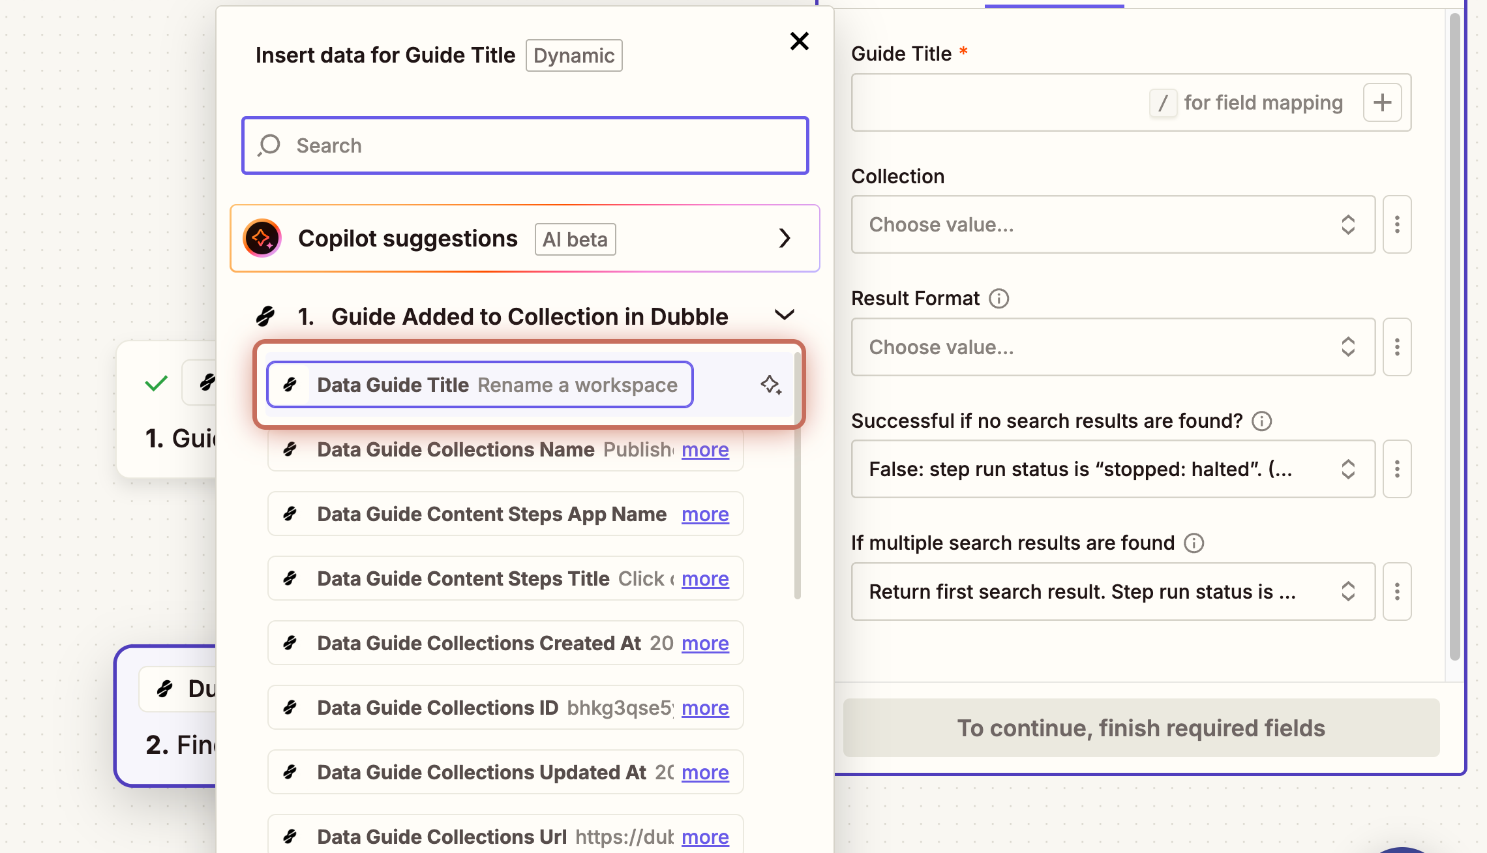Click Dubble icon on Collections Updated At row
The image size is (1487, 853).
(x=290, y=772)
